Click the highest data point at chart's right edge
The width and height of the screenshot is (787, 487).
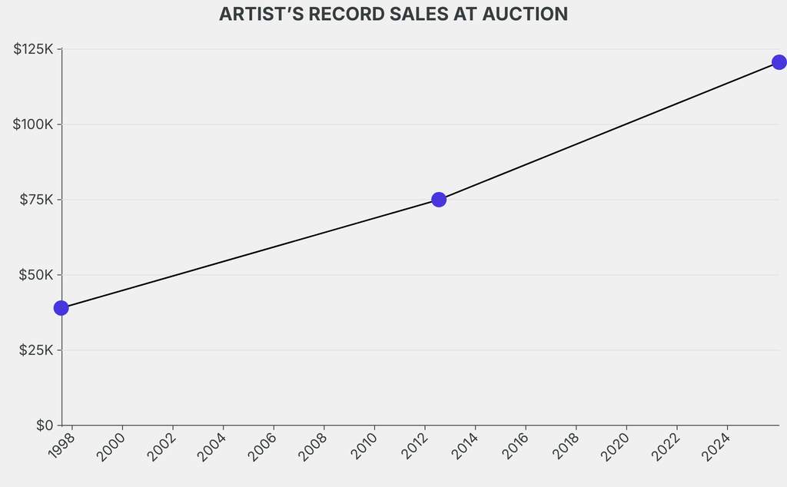(x=779, y=62)
